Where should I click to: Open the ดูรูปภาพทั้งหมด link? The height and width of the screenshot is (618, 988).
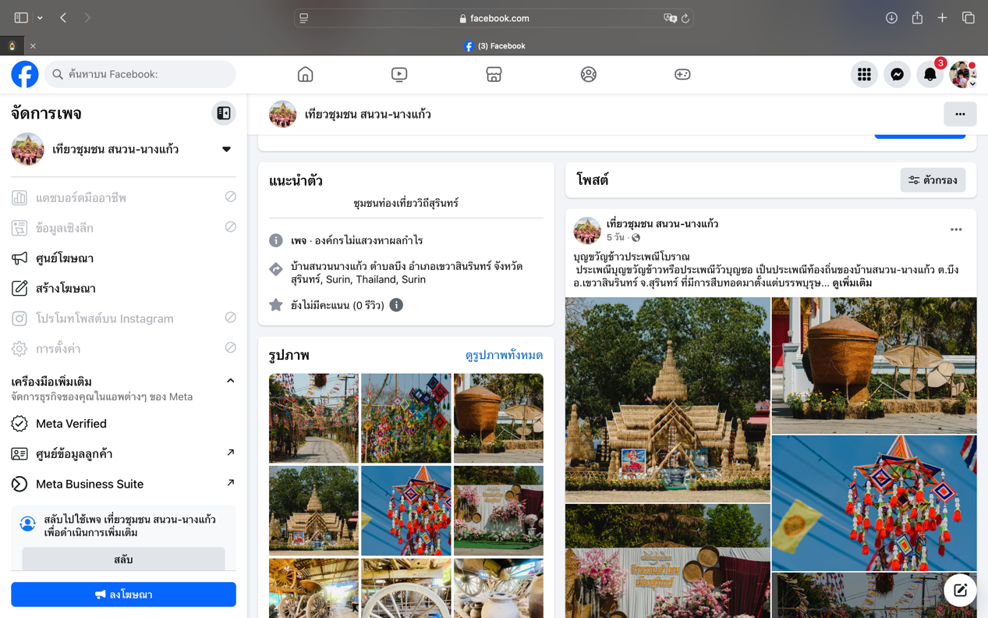504,355
